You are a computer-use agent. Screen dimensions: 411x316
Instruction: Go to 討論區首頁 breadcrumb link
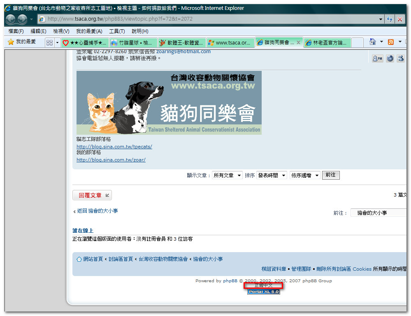click(x=121, y=259)
